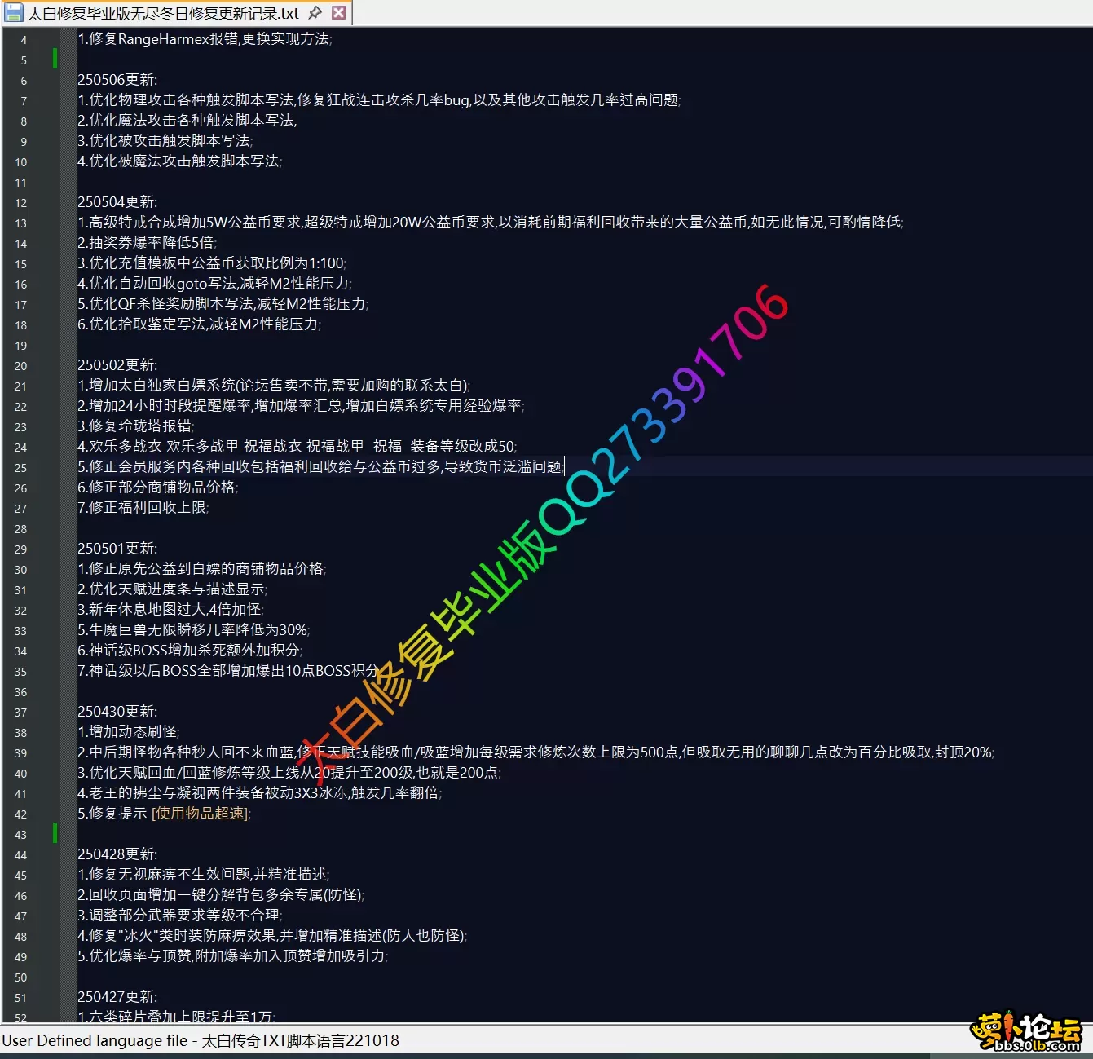
Task: Click the line 2.抽奖券爆率降低5倍
Action: pos(147,243)
